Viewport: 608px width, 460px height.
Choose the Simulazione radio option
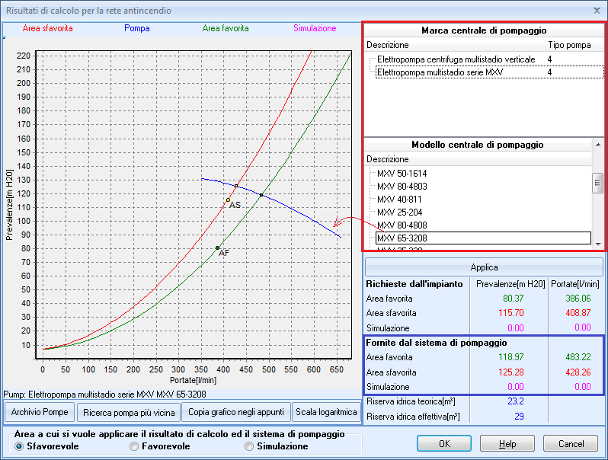[x=250, y=446]
